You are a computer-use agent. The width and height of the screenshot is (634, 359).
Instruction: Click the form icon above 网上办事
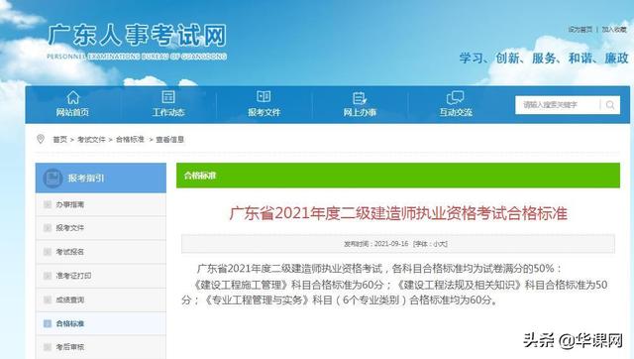[360, 97]
